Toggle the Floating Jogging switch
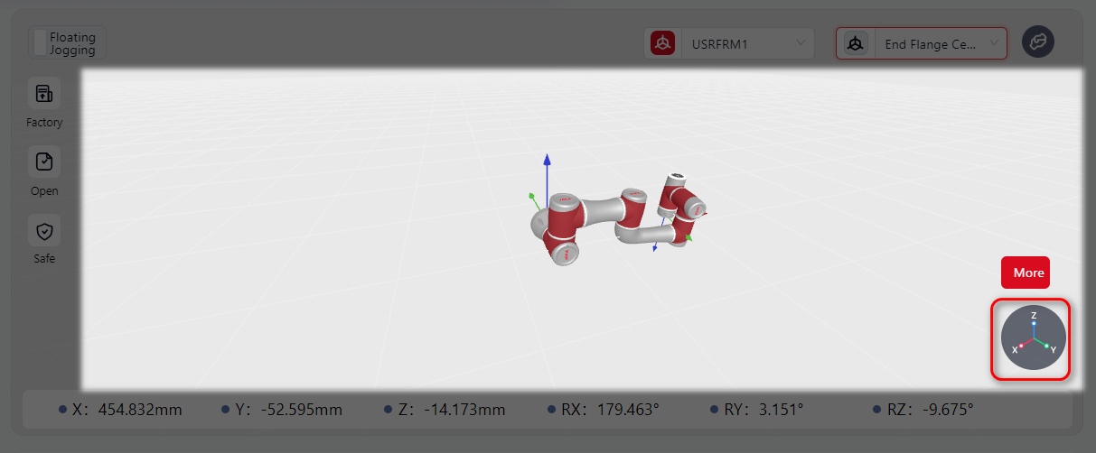Screen dimensions: 1096x453 point(42,43)
